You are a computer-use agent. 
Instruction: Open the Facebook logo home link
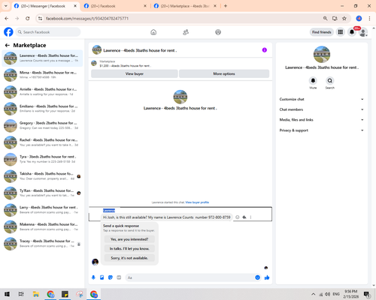pyautogui.click(x=8, y=32)
